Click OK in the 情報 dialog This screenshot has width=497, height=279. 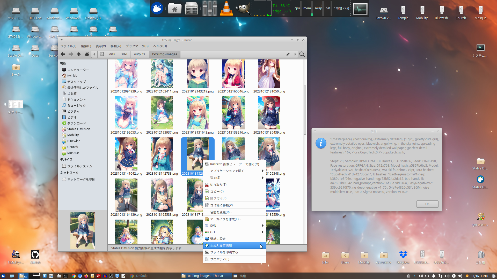pos(427,204)
